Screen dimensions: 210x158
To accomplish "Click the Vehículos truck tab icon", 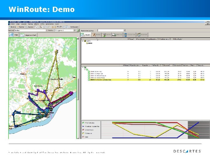I will tap(114, 35).
